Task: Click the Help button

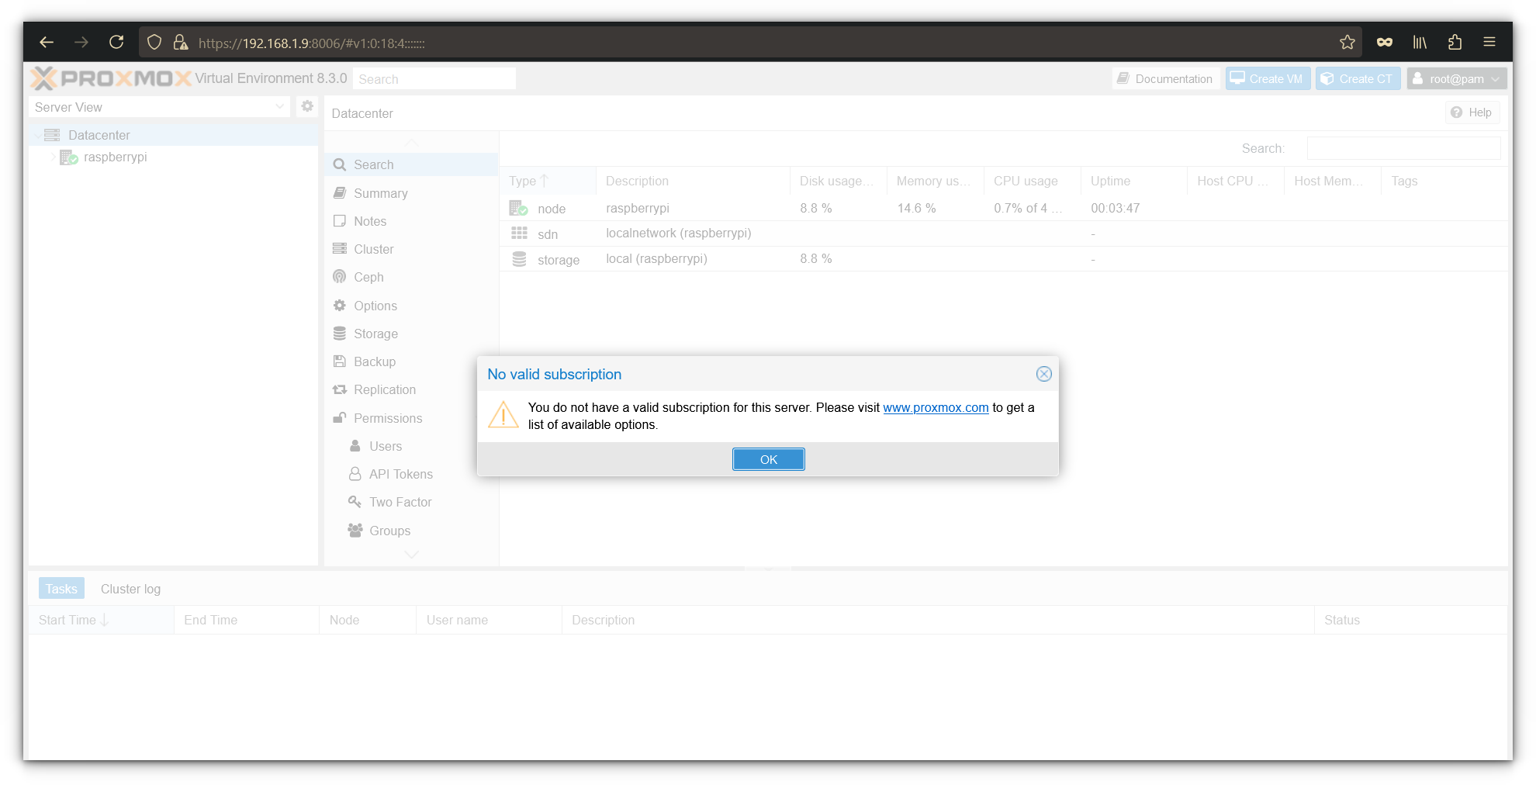Action: point(1472,112)
